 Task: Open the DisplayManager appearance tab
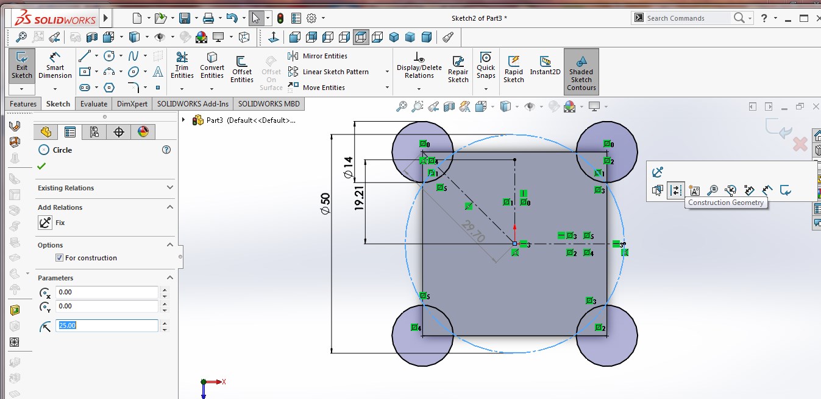point(143,131)
